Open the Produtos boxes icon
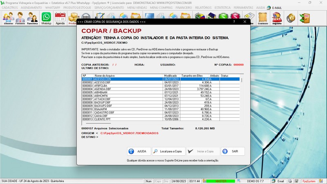Screen dimensions: 327x184 pos(73,17)
